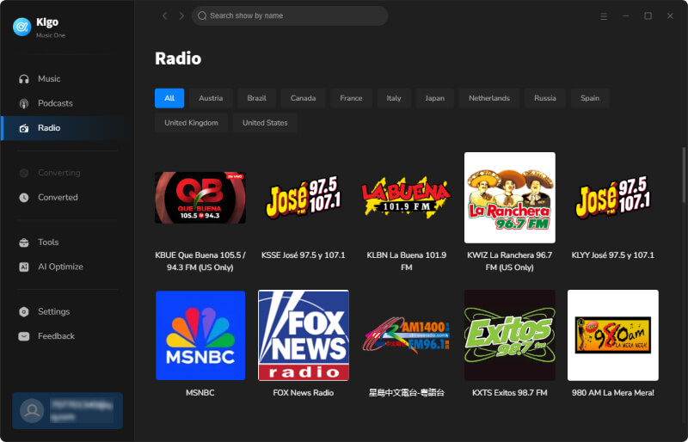This screenshot has height=442, width=688.
Task: Go forward with the right arrow
Action: pyautogui.click(x=181, y=15)
